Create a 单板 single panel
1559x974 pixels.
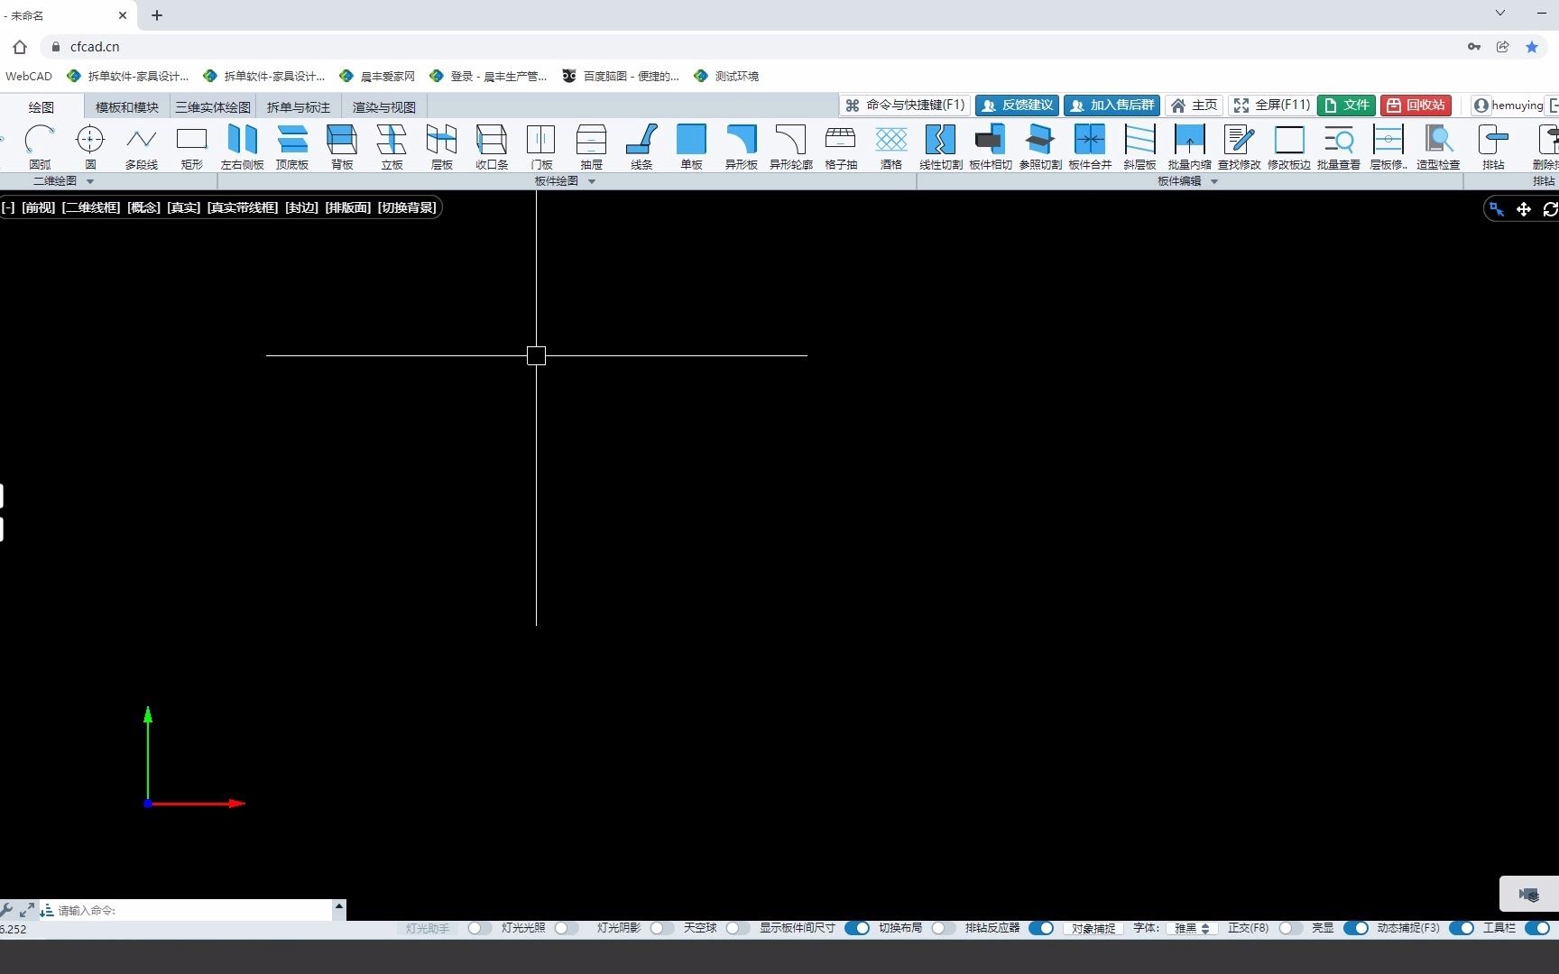coord(691,146)
